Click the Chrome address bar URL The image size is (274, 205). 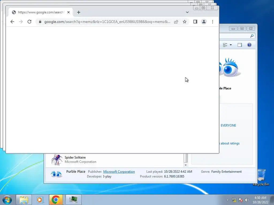[107, 22]
